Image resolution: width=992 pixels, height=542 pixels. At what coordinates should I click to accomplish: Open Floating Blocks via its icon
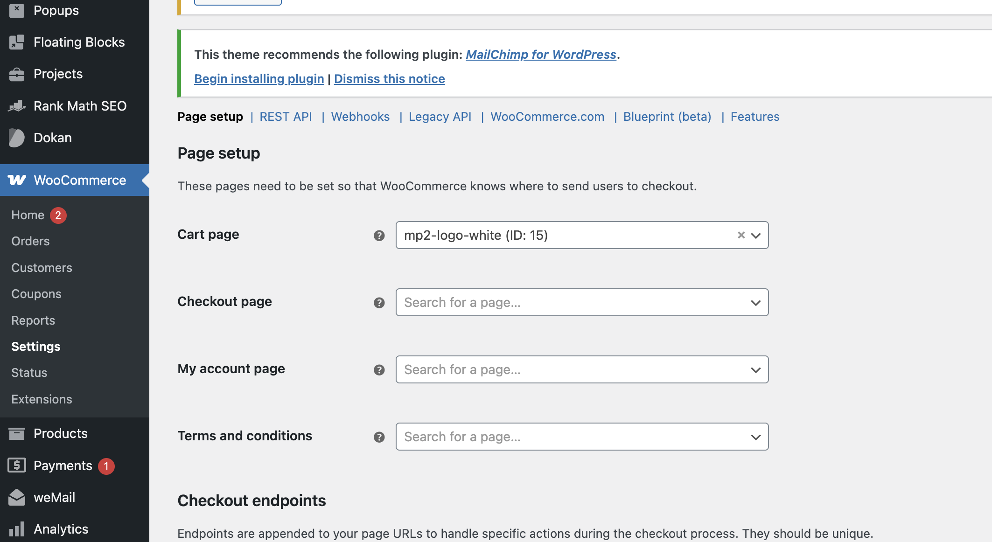tap(17, 42)
